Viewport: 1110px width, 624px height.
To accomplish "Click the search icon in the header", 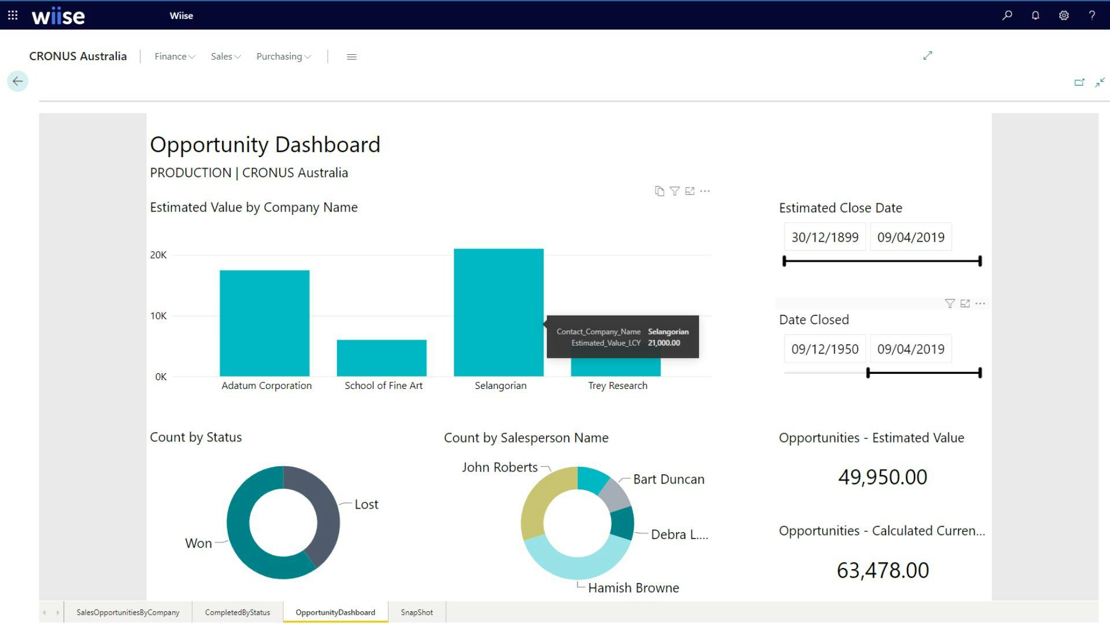I will [1007, 15].
